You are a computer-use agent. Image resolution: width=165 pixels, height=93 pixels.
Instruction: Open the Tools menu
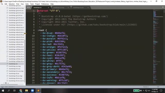[32, 4]
